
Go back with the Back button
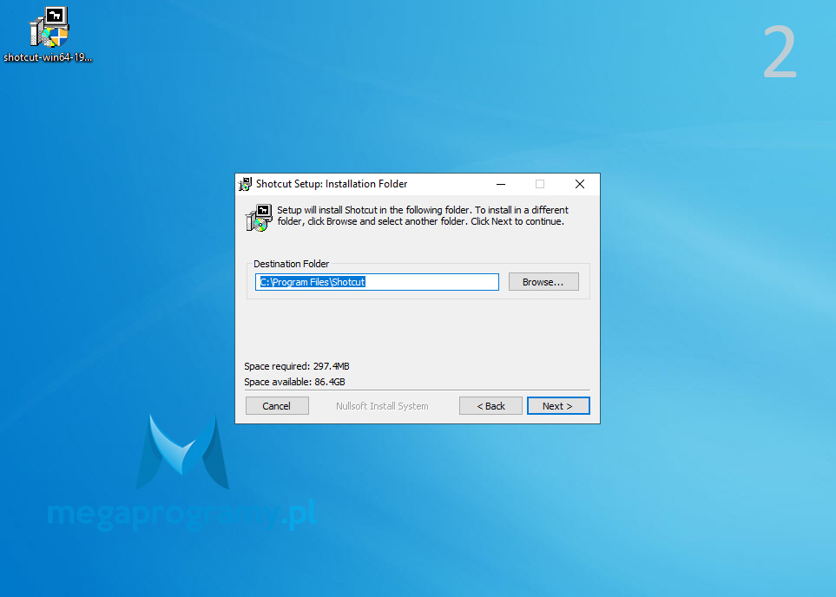[x=490, y=405]
